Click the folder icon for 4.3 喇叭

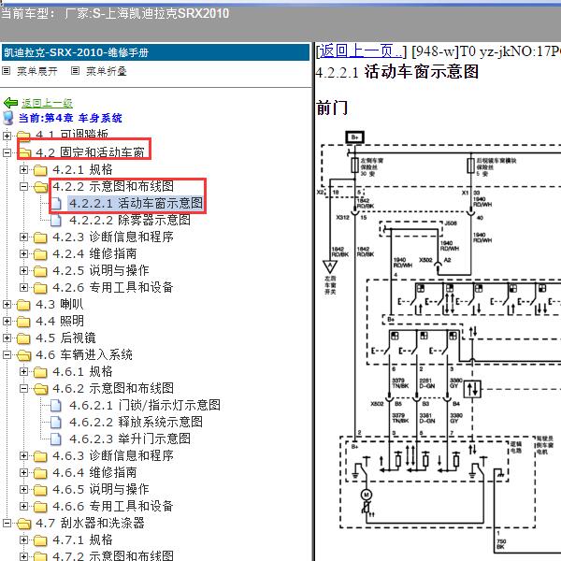[x=23, y=305]
